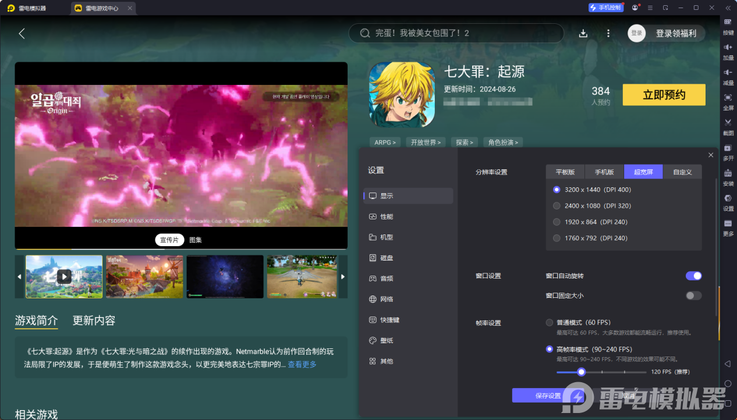Decrease volume with 减量 sidebar icon
The width and height of the screenshot is (737, 420).
728,77
